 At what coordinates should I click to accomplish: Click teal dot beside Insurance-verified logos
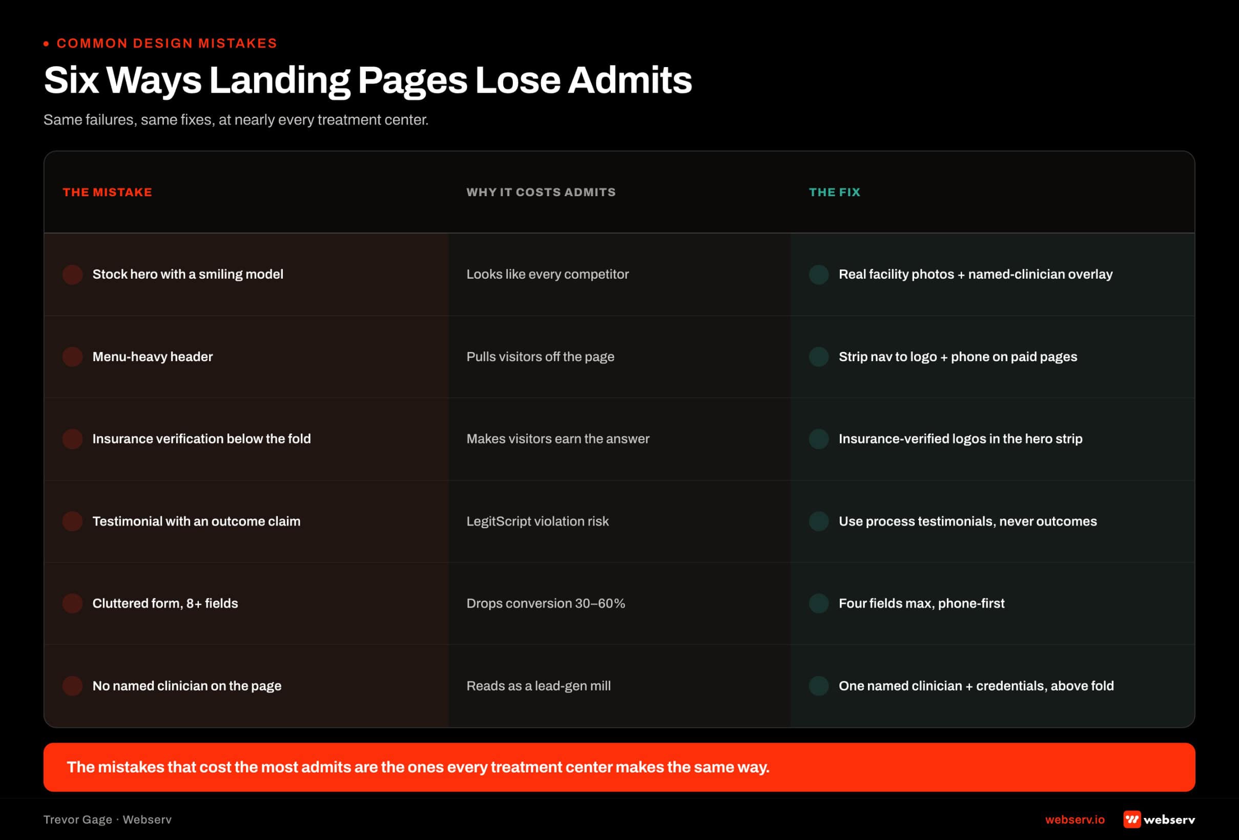pyautogui.click(x=819, y=439)
